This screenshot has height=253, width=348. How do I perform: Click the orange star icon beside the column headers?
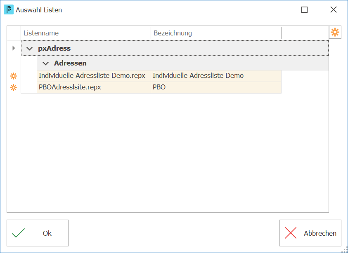(335, 32)
